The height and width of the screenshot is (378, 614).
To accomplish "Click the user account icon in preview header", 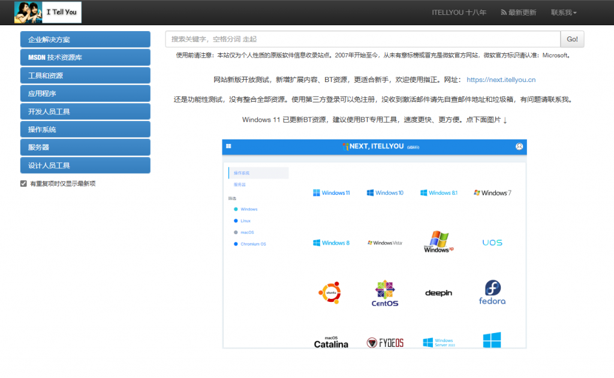I will 519,146.
